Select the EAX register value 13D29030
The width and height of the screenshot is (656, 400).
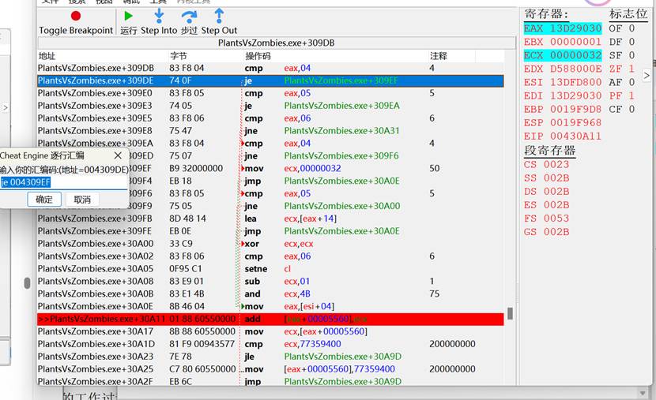pyautogui.click(x=575, y=28)
